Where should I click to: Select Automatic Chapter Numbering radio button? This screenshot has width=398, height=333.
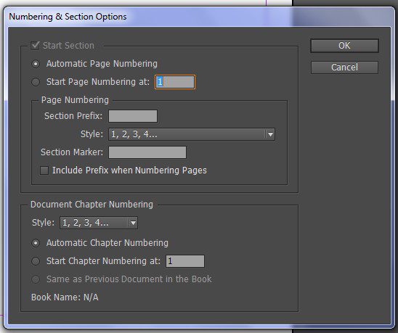[x=36, y=243]
